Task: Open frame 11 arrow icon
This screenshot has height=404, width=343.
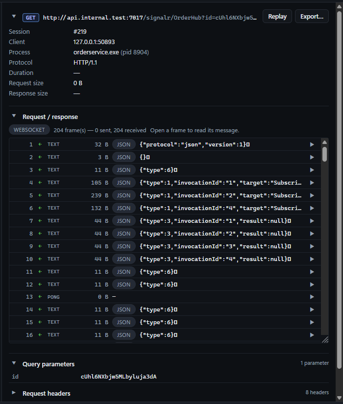Action: click(x=312, y=272)
